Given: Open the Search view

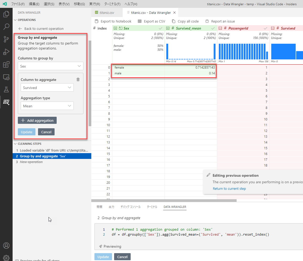Looking at the screenshot, I should [6, 26].
